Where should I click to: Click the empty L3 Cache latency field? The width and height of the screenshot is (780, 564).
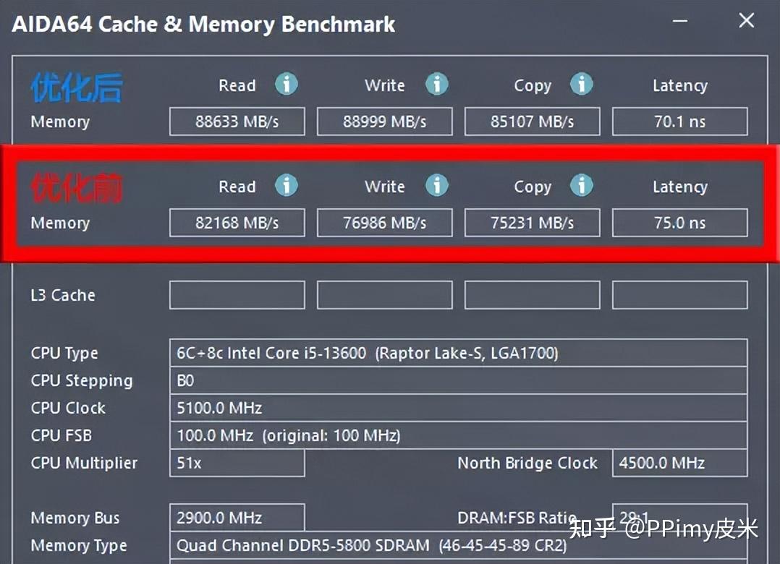[x=679, y=295]
